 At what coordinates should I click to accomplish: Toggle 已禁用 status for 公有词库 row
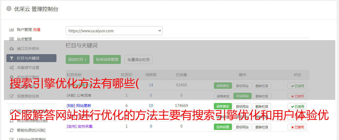click(297, 96)
